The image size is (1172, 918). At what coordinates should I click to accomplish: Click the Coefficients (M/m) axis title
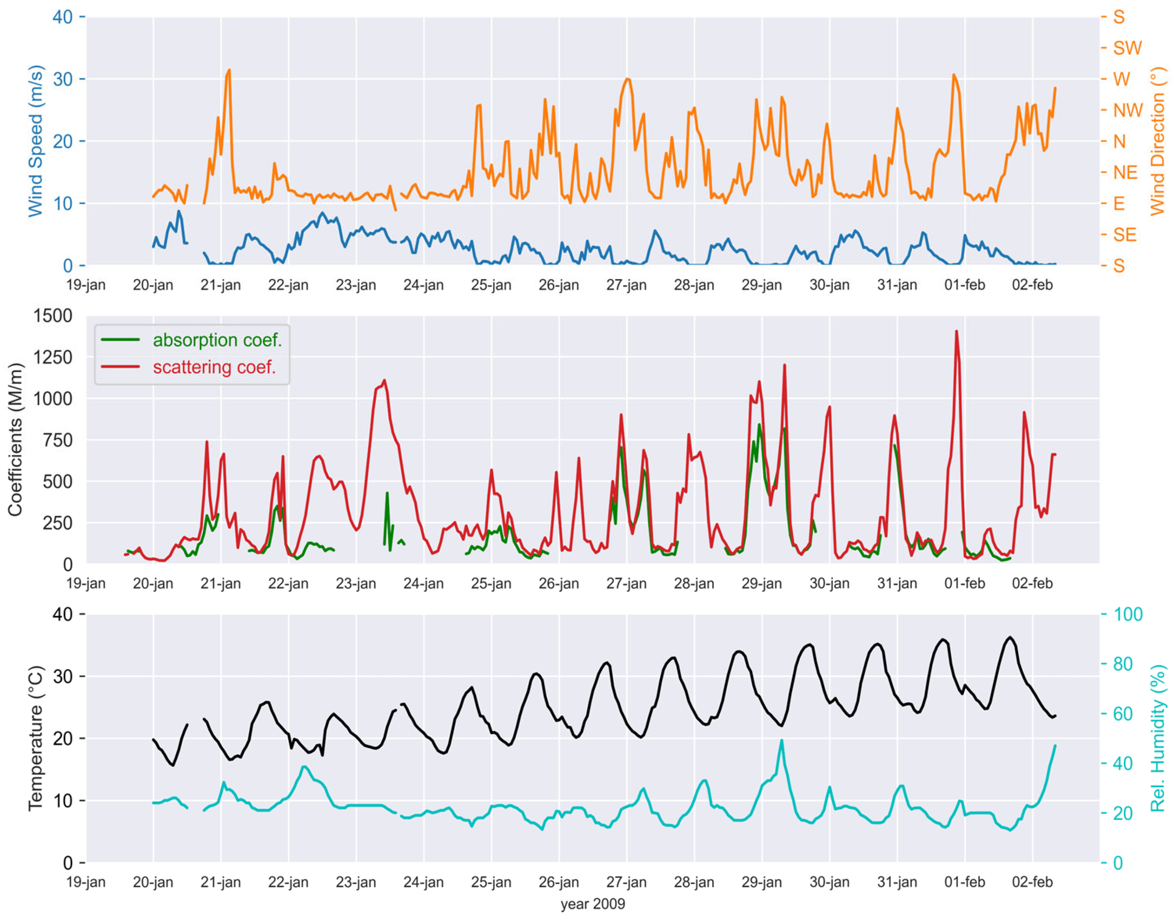point(16,439)
